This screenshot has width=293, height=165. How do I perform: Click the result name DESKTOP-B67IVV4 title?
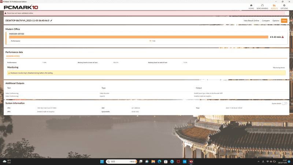click(27, 21)
